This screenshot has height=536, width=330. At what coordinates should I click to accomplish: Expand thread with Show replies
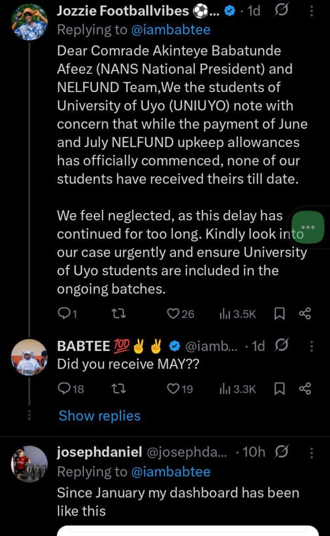(x=100, y=416)
